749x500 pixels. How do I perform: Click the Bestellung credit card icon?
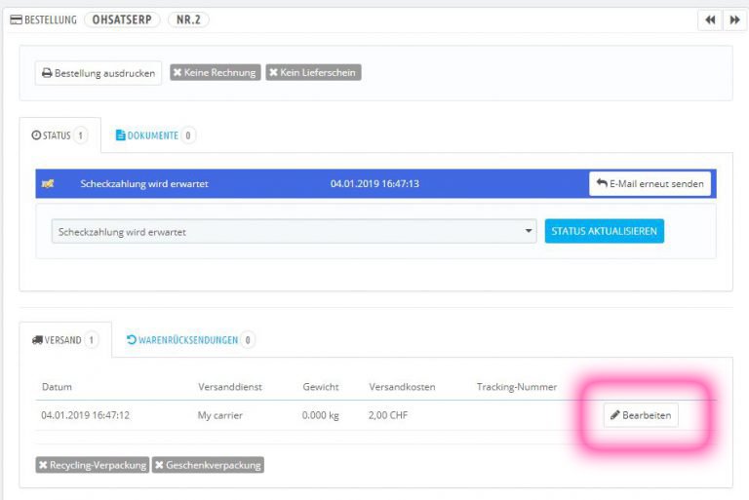coord(17,19)
